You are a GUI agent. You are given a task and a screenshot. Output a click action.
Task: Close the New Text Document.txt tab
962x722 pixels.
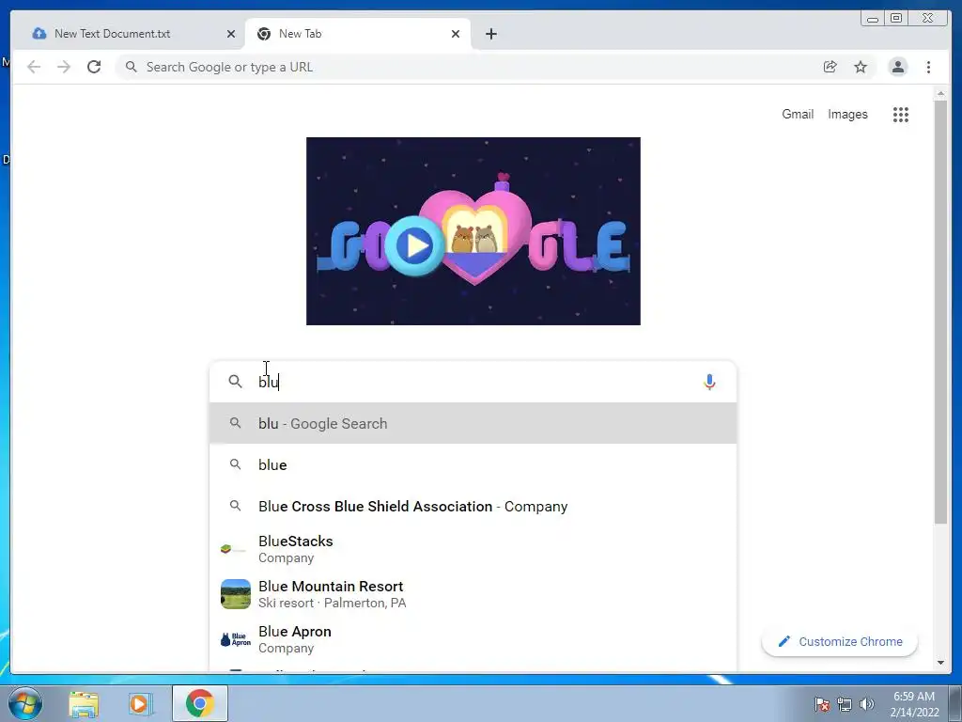coord(231,34)
